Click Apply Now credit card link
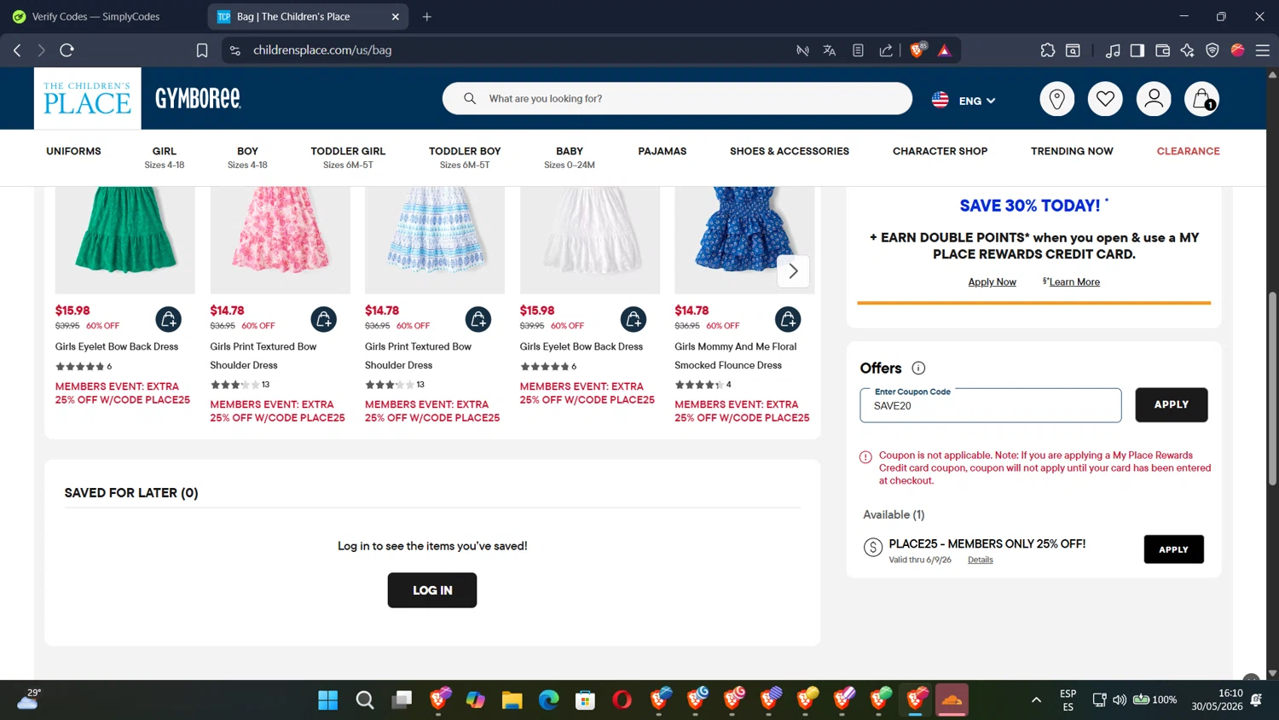 [x=992, y=282]
